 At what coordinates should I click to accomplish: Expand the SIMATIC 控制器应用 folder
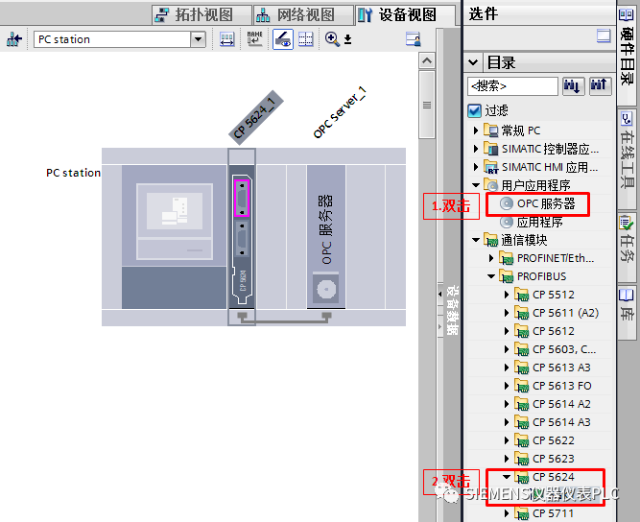[x=476, y=149]
